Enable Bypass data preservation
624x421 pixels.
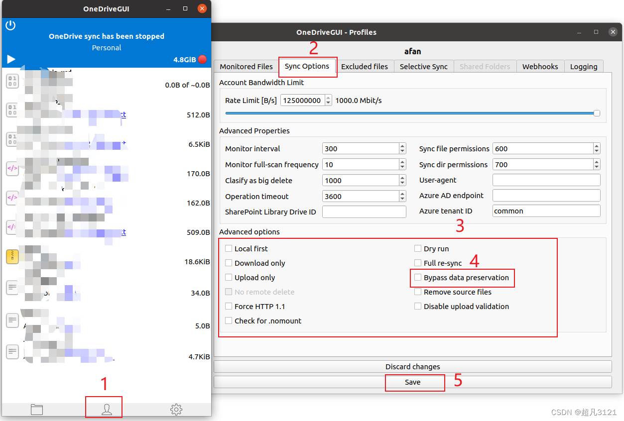(x=417, y=278)
